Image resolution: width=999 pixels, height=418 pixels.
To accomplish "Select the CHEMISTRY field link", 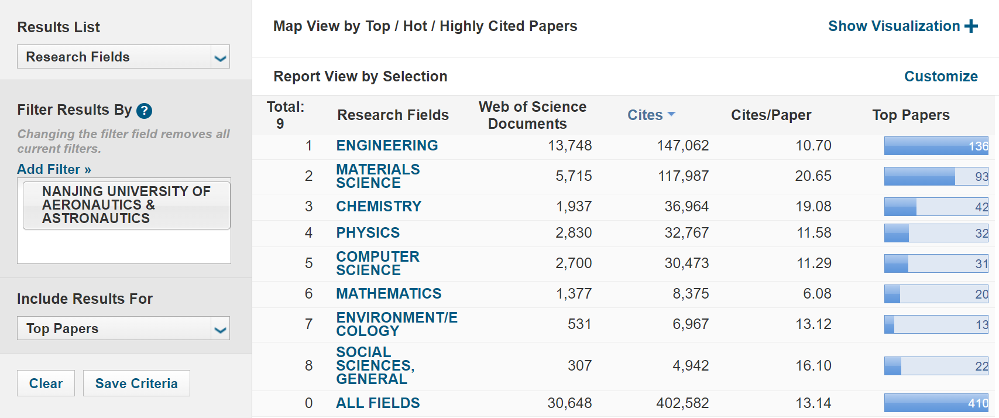I will pyautogui.click(x=379, y=207).
